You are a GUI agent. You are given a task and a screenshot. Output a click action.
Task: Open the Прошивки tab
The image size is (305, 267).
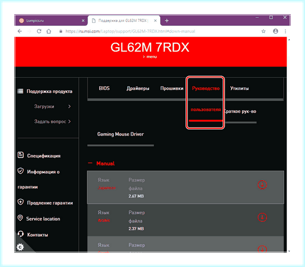172,88
